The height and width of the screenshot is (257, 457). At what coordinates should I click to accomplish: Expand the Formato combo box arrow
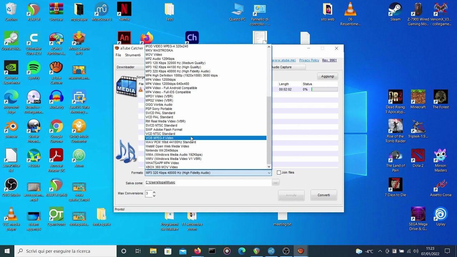[x=269, y=173]
